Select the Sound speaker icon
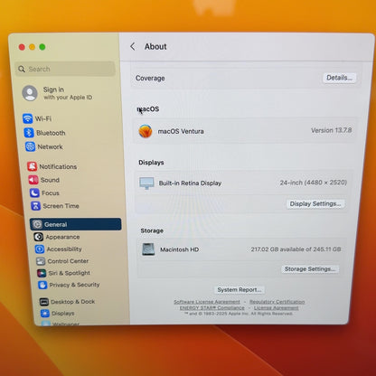Screen dimensions: 376x376 click(x=33, y=180)
